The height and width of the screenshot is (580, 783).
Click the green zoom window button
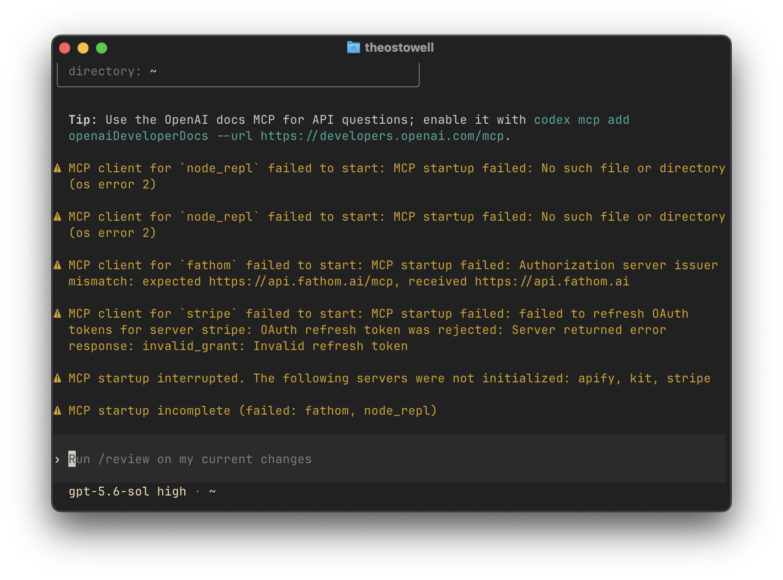pos(102,48)
